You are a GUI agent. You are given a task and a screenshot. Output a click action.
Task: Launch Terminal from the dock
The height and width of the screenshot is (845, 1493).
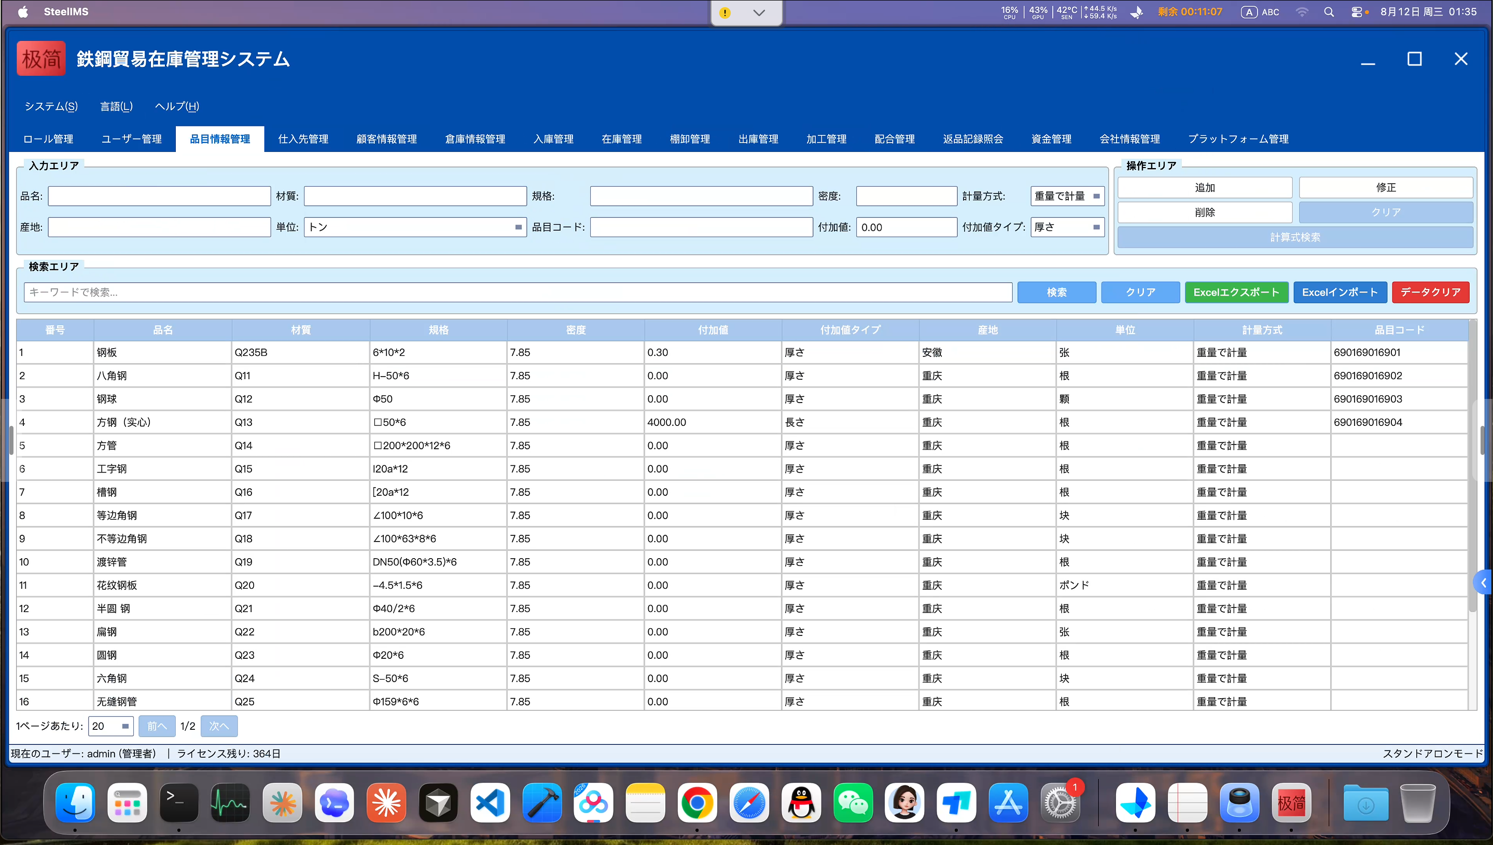tap(179, 803)
